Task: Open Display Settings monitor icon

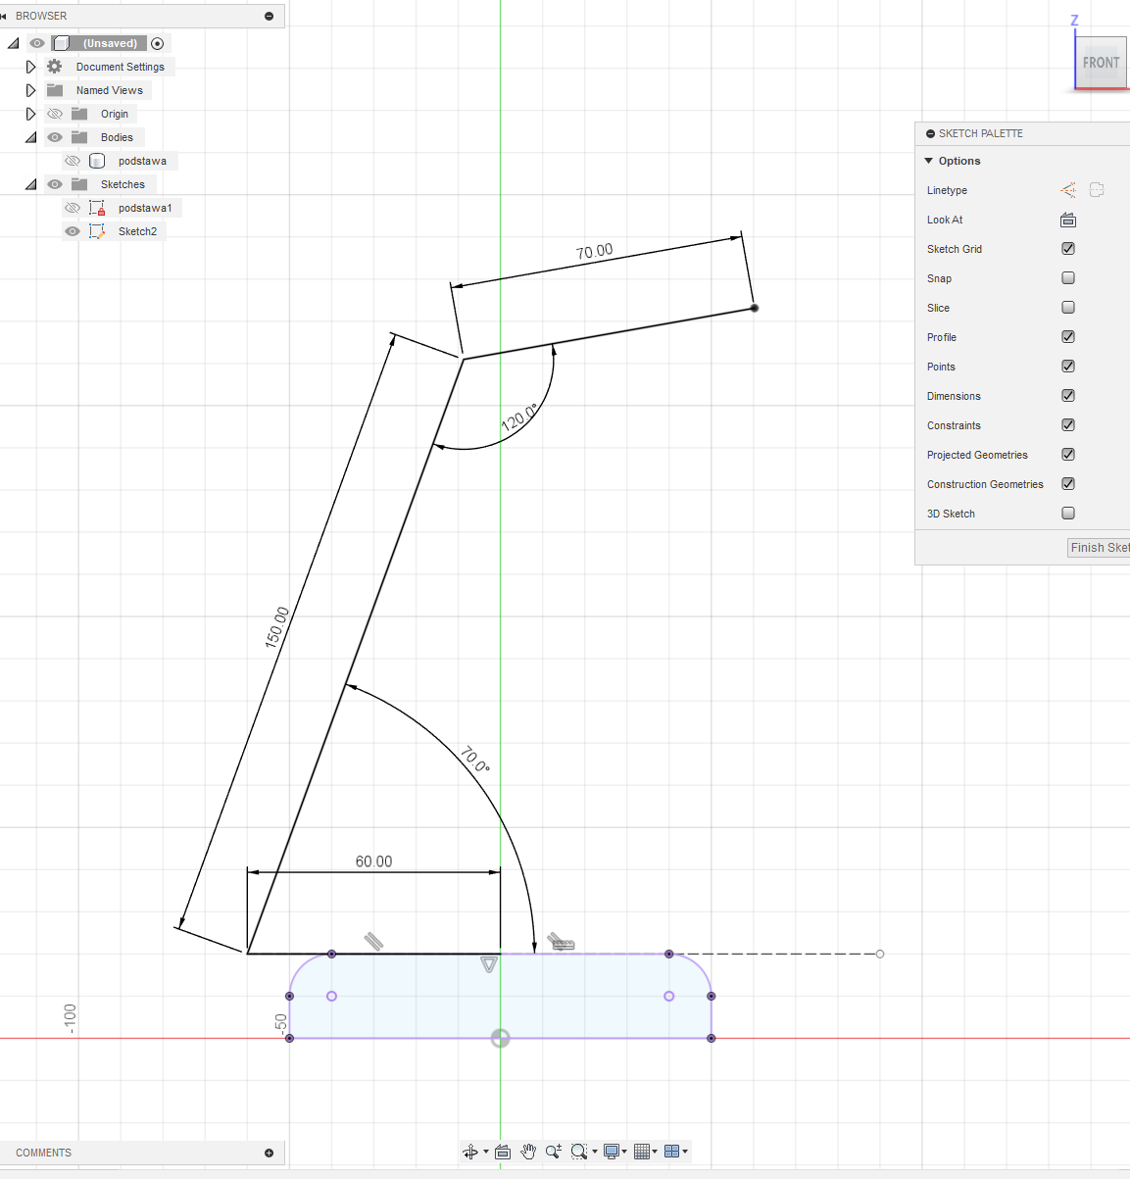Action: coord(612,1152)
